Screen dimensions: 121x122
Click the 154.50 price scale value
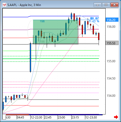(111, 78)
